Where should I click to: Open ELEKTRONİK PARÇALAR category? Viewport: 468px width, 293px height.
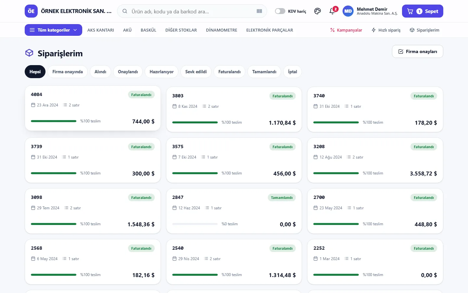(270, 30)
